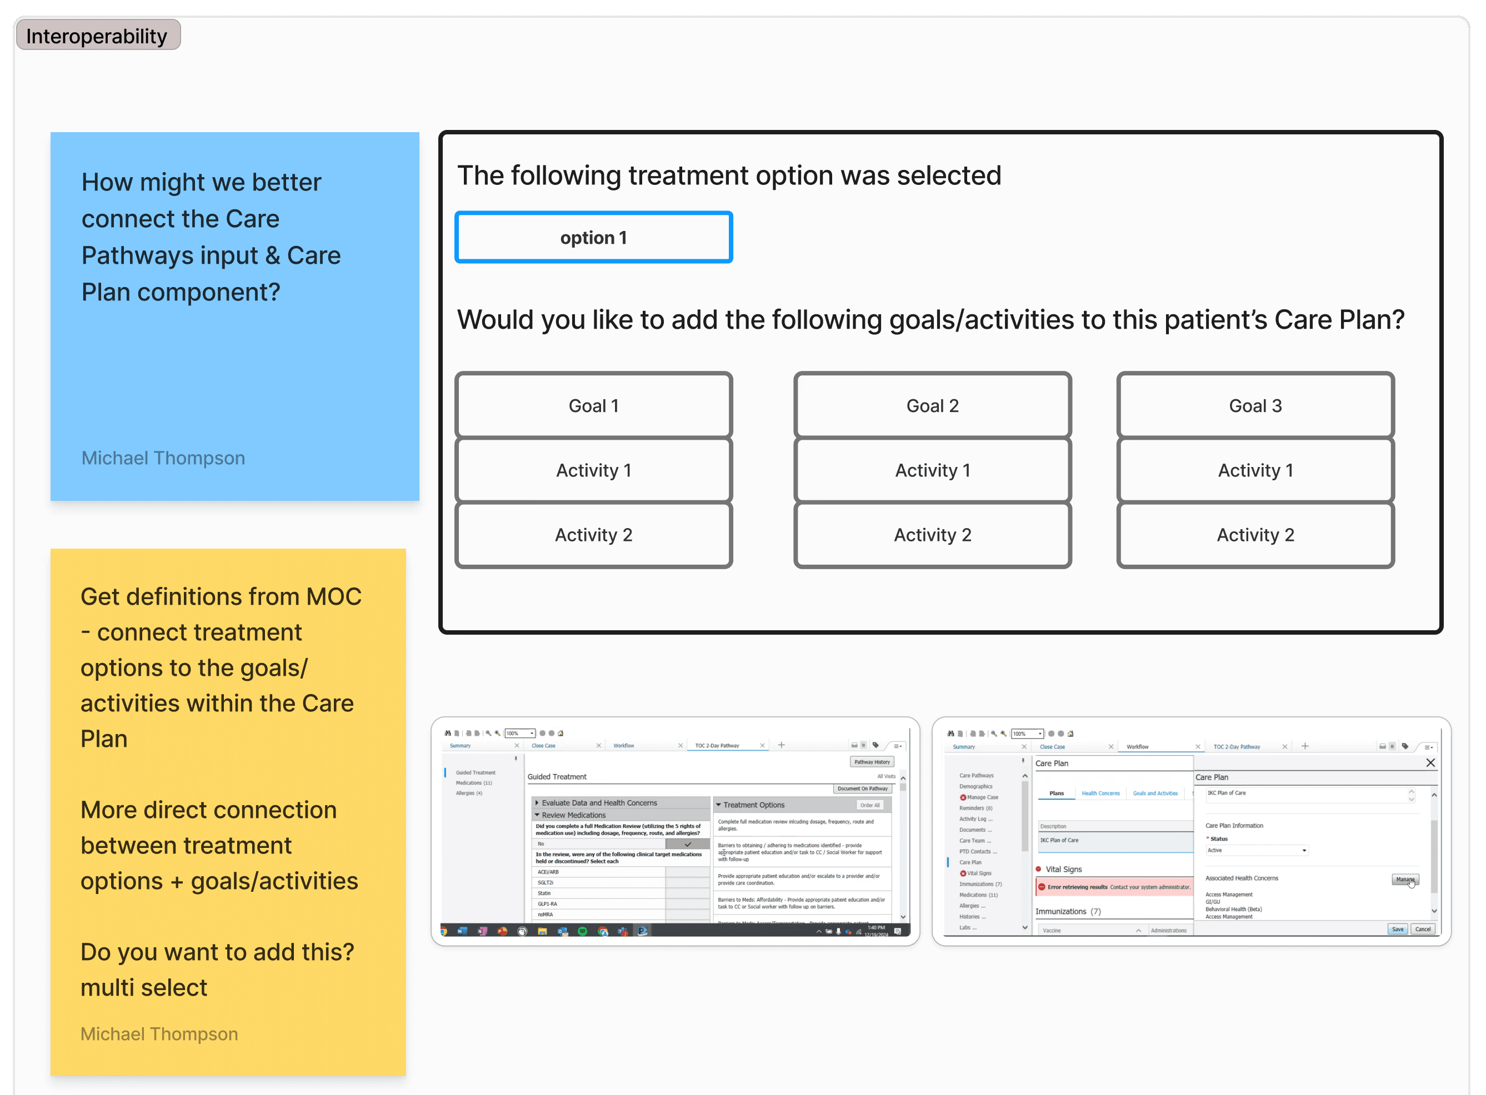Toggle the checkmark cell beside 'No' answer
The width and height of the screenshot is (1486, 1095).
(688, 845)
